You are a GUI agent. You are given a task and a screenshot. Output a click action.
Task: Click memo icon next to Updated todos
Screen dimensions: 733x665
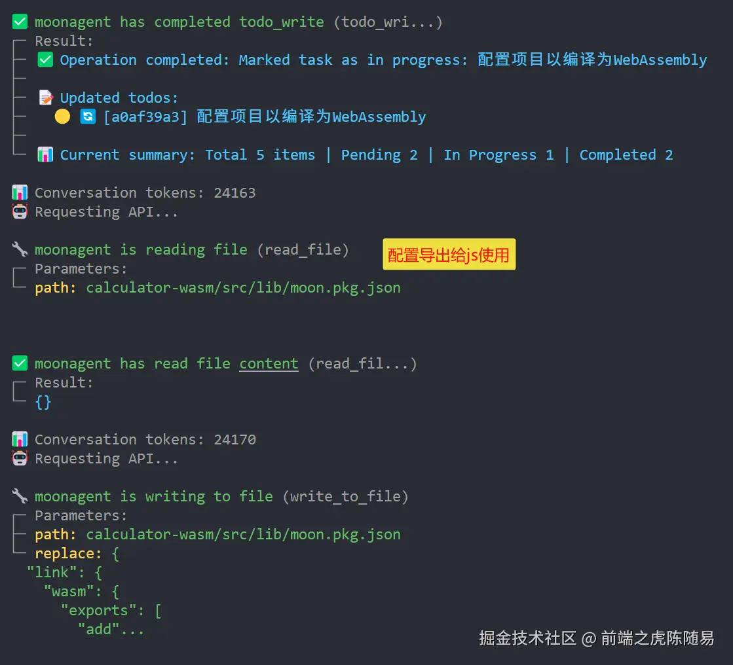pyautogui.click(x=45, y=98)
